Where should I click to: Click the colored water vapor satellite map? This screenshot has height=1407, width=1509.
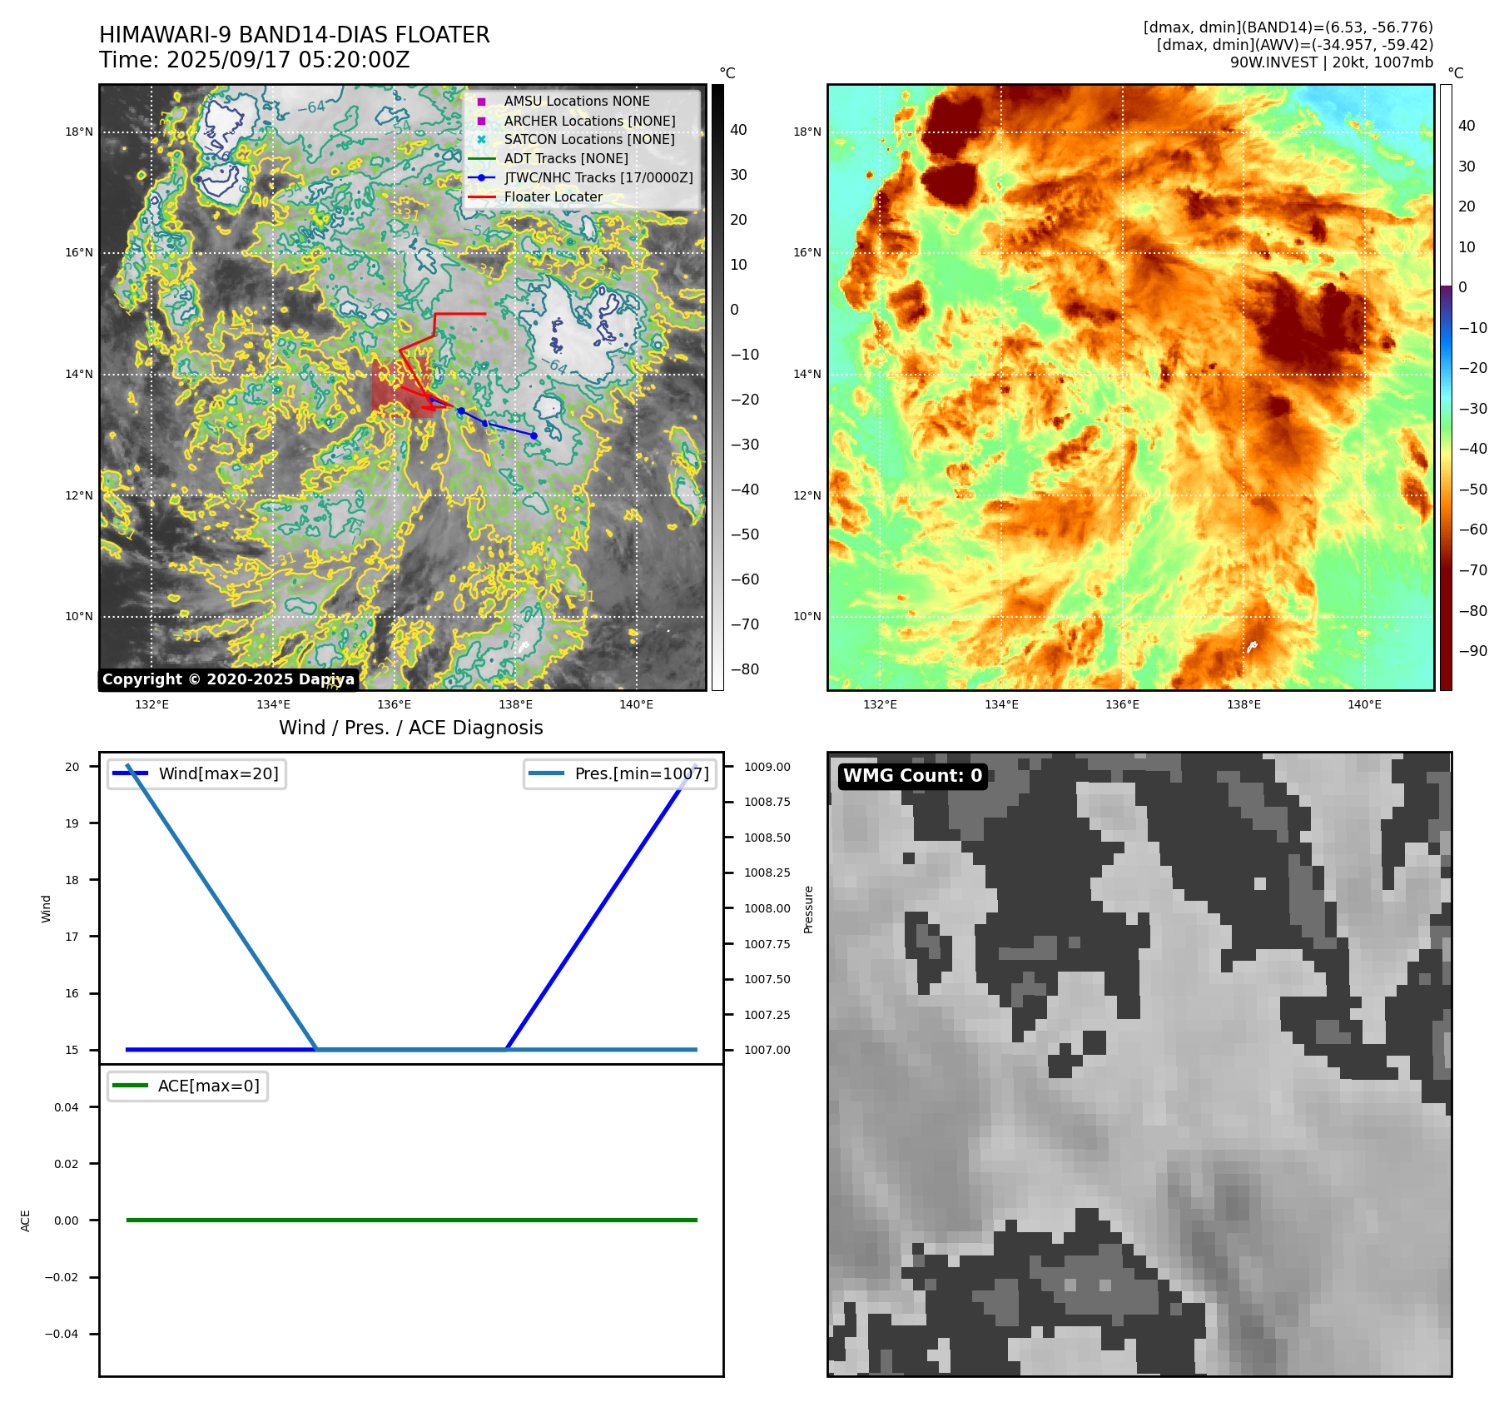tap(1131, 387)
